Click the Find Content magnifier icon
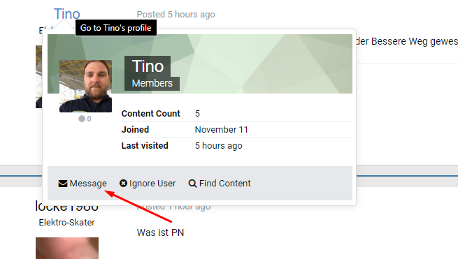Image resolution: width=458 pixels, height=259 pixels. [192, 184]
